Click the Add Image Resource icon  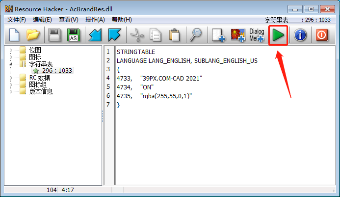[x=238, y=35]
